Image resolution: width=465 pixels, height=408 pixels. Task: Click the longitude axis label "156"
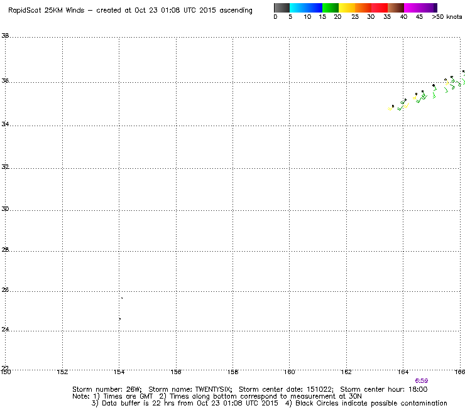point(176,372)
